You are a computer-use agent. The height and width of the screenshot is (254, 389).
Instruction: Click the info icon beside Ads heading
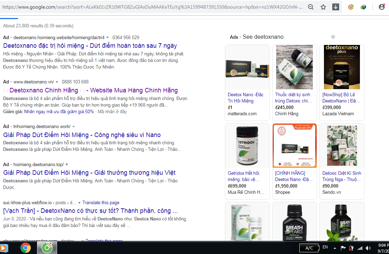click(x=333, y=37)
